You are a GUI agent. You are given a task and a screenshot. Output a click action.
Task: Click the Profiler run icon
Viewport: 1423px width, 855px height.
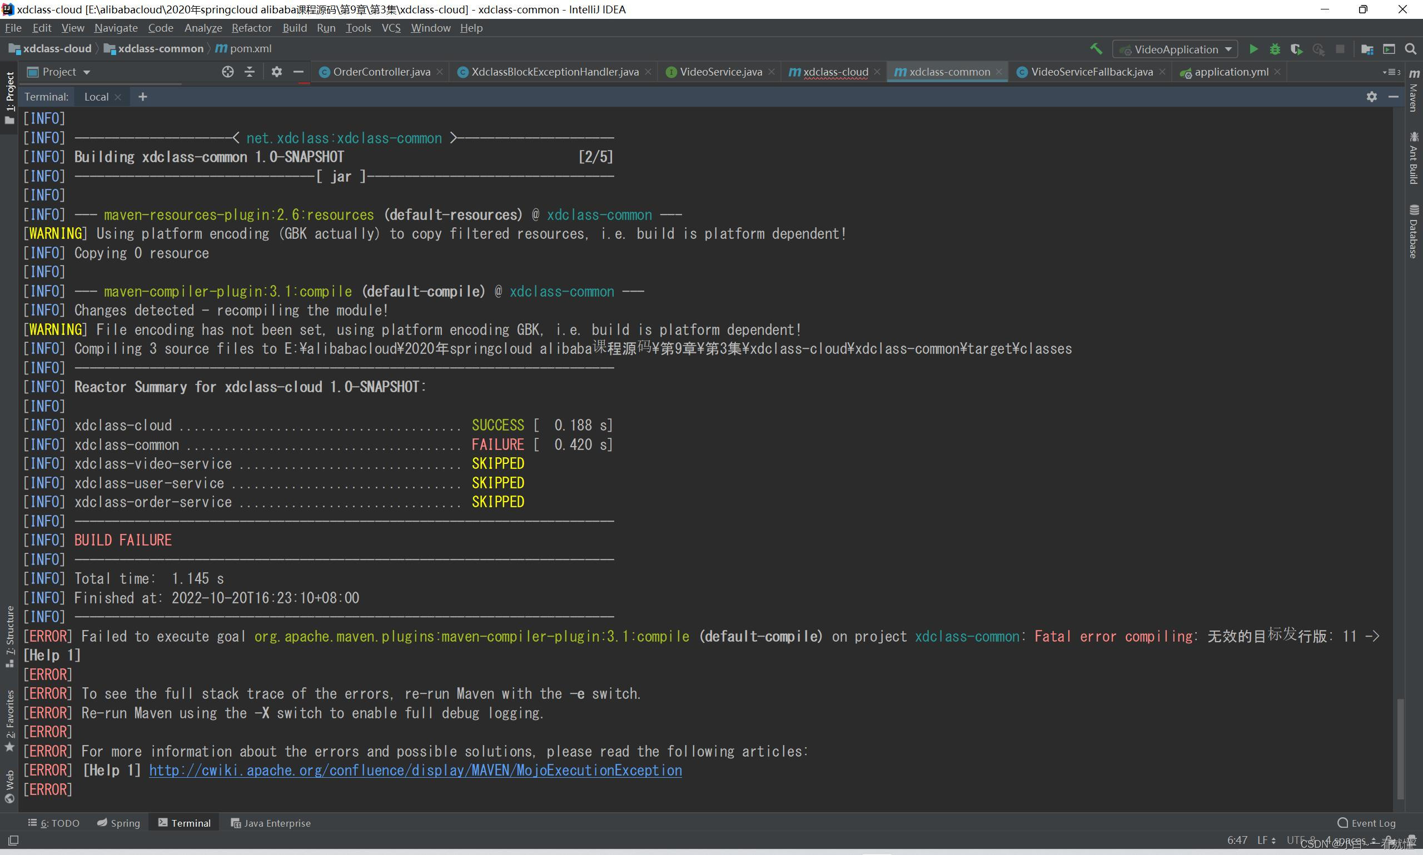coord(1318,49)
